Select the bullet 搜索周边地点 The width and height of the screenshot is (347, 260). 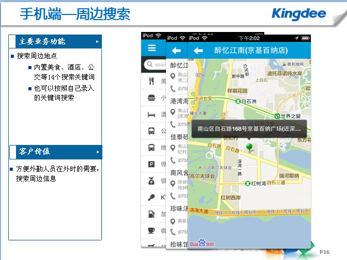[37, 56]
